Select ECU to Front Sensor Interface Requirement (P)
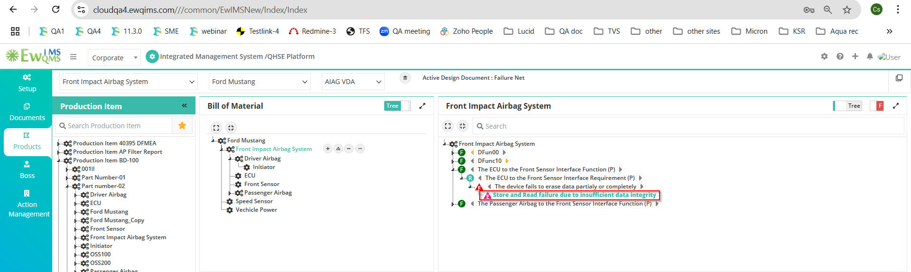The image size is (911, 272). click(x=560, y=178)
